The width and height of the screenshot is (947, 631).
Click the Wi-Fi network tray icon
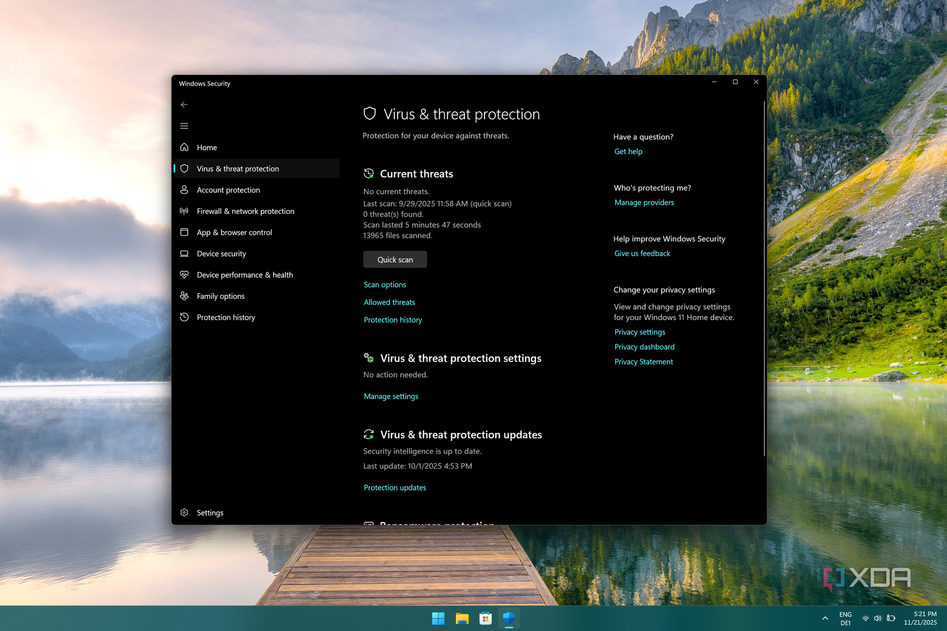tap(866, 618)
